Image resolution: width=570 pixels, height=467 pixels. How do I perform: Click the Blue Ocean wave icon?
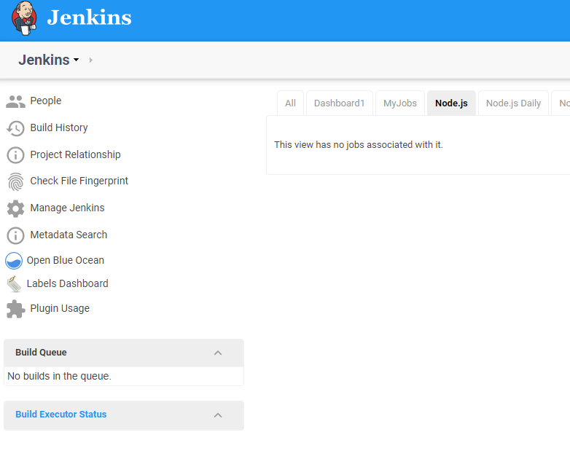click(x=14, y=261)
